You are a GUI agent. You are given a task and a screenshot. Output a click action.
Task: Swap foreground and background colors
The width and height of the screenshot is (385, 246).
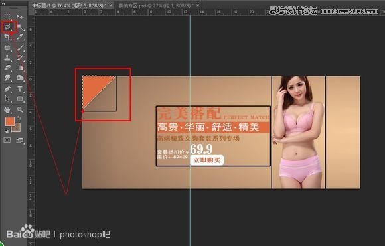tap(19, 118)
